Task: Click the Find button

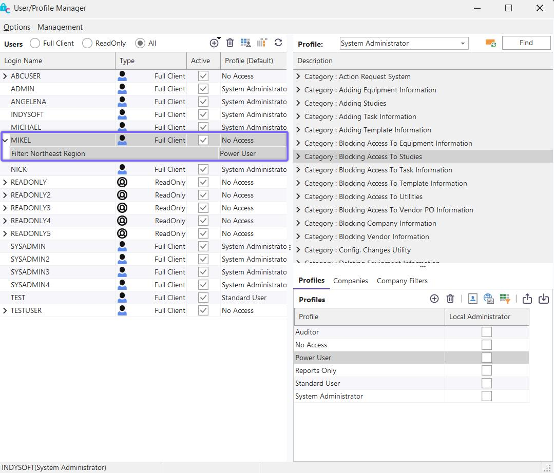Action: coord(526,43)
